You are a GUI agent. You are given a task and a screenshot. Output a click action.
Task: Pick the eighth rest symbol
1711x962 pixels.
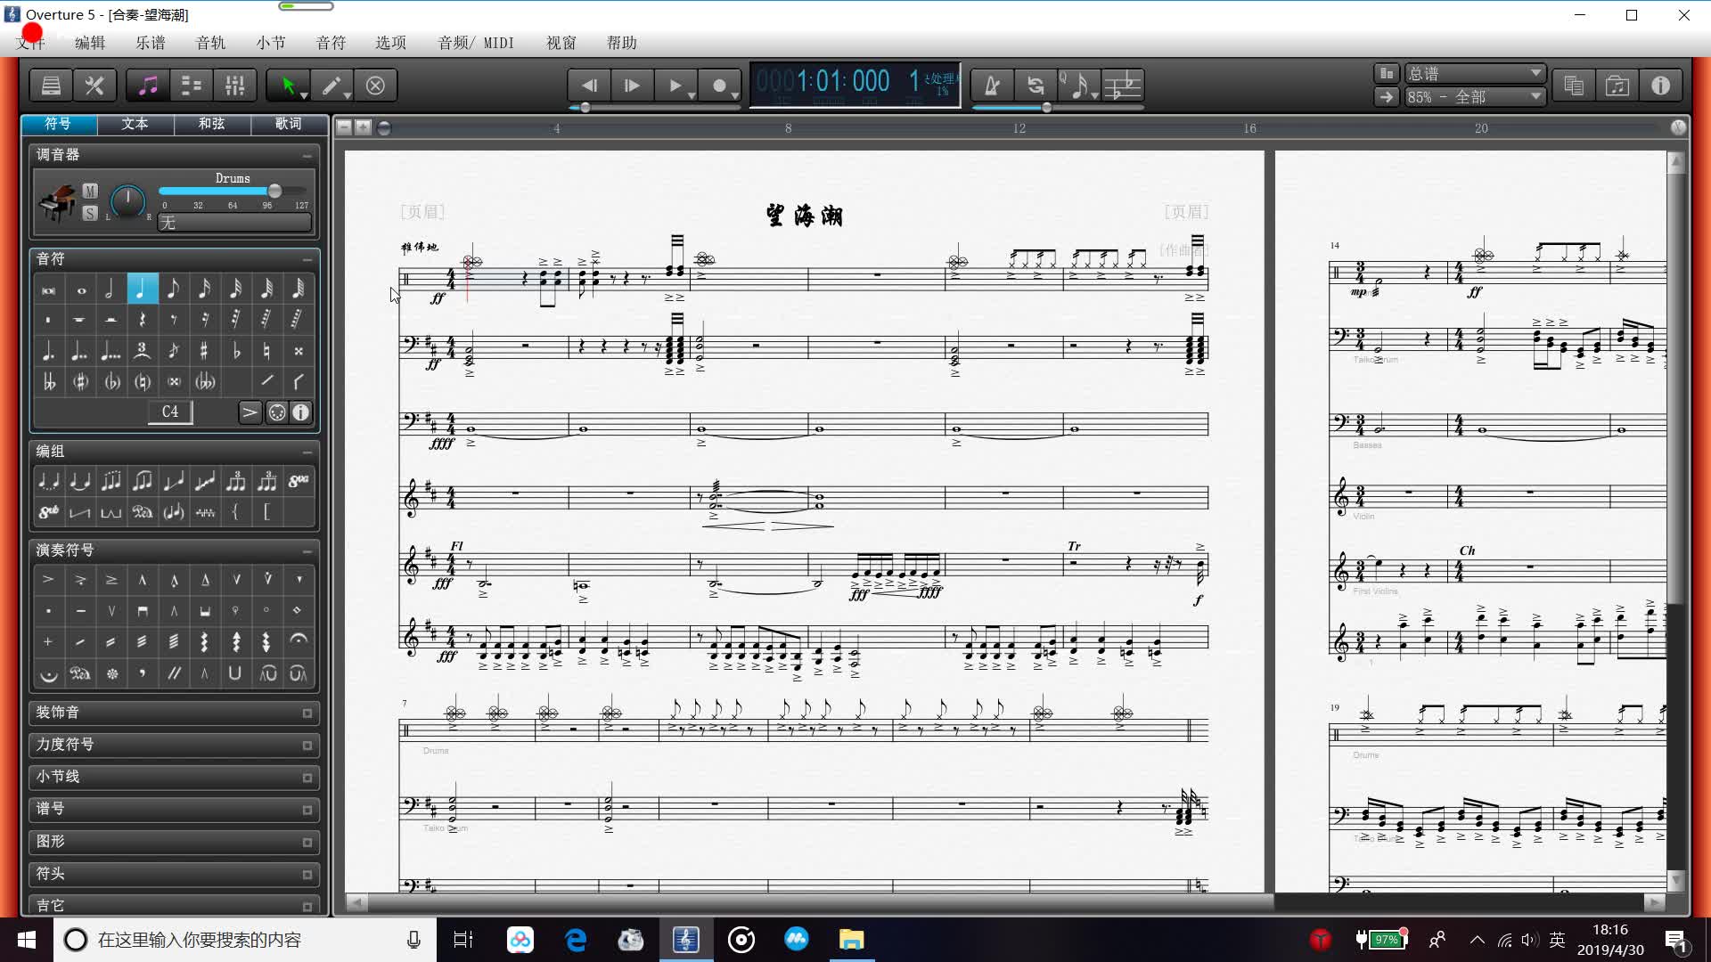173,319
